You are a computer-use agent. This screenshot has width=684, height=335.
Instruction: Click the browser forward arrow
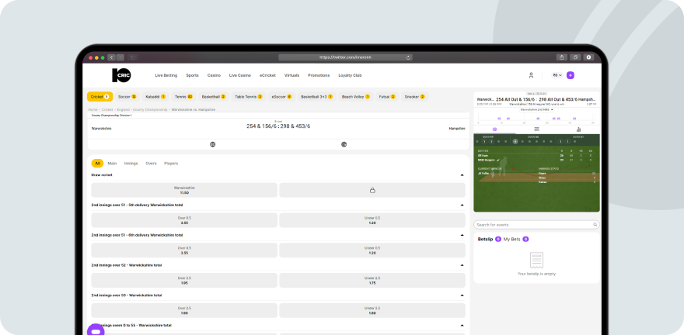(x=120, y=57)
